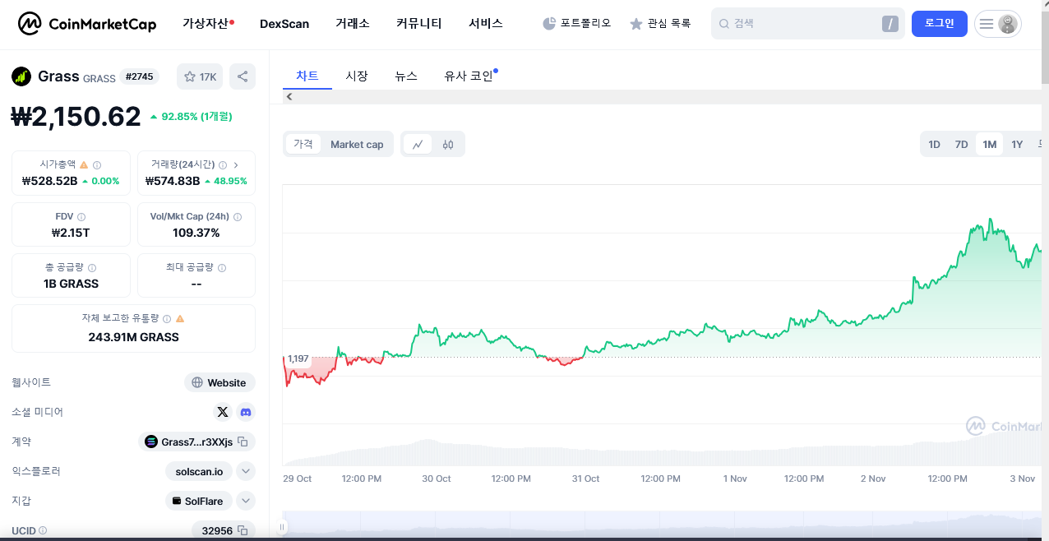Click the info icon beside 최대 공급량
The height and width of the screenshot is (541, 1049).
pyautogui.click(x=222, y=268)
